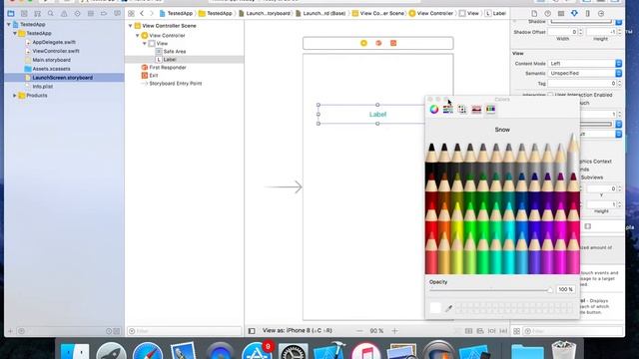The height and width of the screenshot is (359, 639).
Task: Pick a color with the eyedropper tool
Action: [x=448, y=308]
